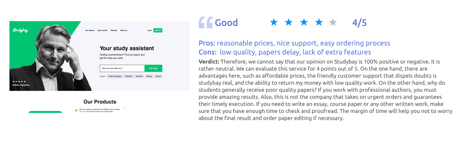Image resolution: width=461 pixels, height=149 pixels.
Task: Open the How it works page
Action: (x=102, y=31)
